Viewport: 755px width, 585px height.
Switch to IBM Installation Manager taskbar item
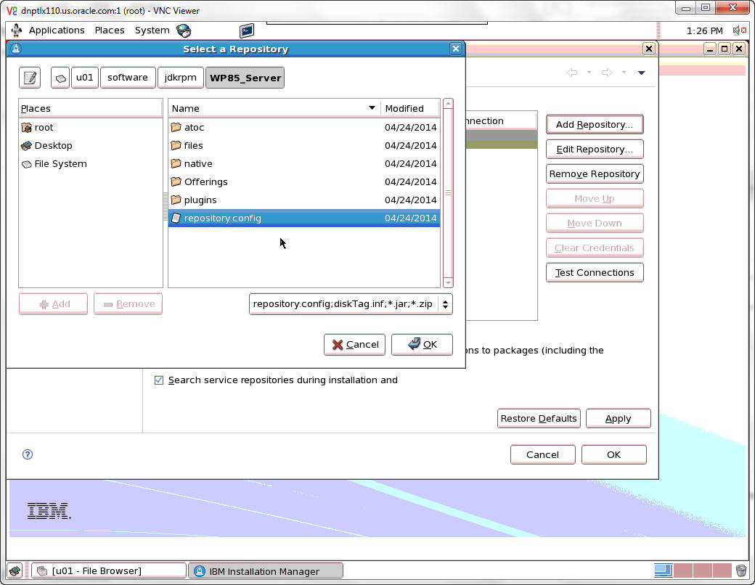(x=265, y=571)
